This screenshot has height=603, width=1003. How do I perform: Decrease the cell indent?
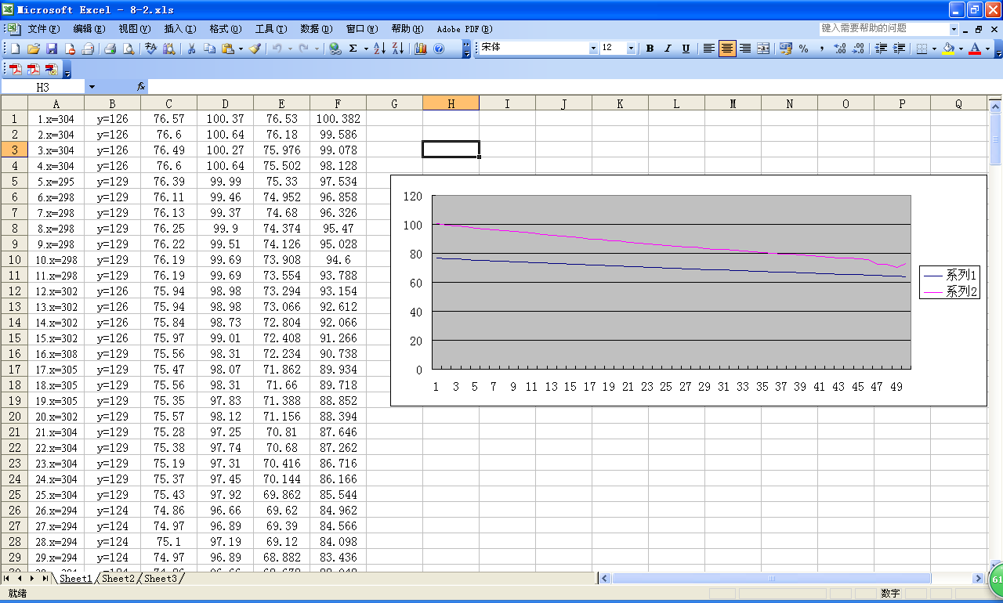tap(882, 49)
